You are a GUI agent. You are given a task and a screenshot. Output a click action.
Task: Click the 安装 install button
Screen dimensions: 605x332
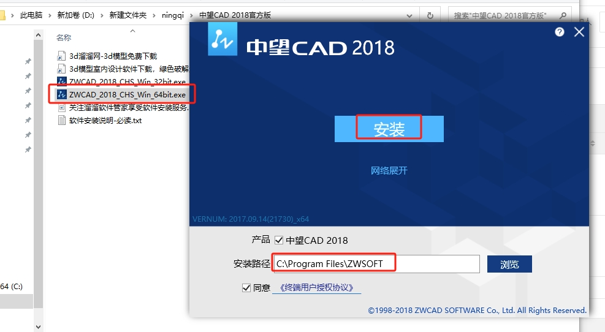[x=389, y=129]
